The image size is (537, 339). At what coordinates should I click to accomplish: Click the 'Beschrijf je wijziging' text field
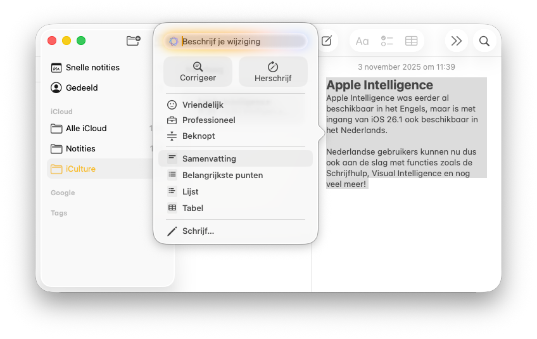coord(241,42)
